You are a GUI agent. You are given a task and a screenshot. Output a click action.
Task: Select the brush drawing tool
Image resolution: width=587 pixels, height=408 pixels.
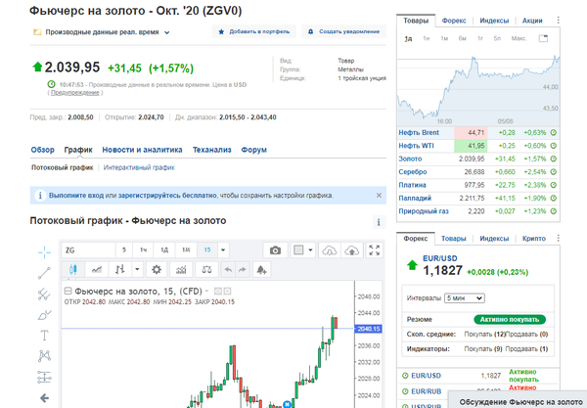coord(44,315)
